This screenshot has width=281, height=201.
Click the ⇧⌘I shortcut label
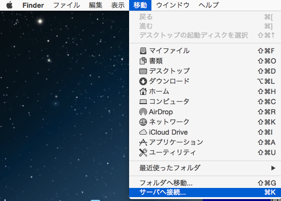265,132
